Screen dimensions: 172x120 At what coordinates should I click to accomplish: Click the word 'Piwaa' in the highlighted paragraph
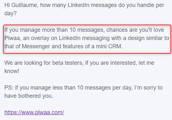pyautogui.click(x=12, y=38)
